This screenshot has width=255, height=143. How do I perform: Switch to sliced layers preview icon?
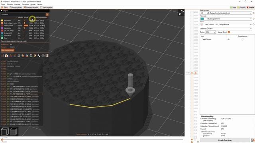tap(14, 131)
